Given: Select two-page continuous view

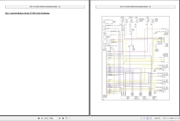Looking at the screenshot, I should (151, 118).
